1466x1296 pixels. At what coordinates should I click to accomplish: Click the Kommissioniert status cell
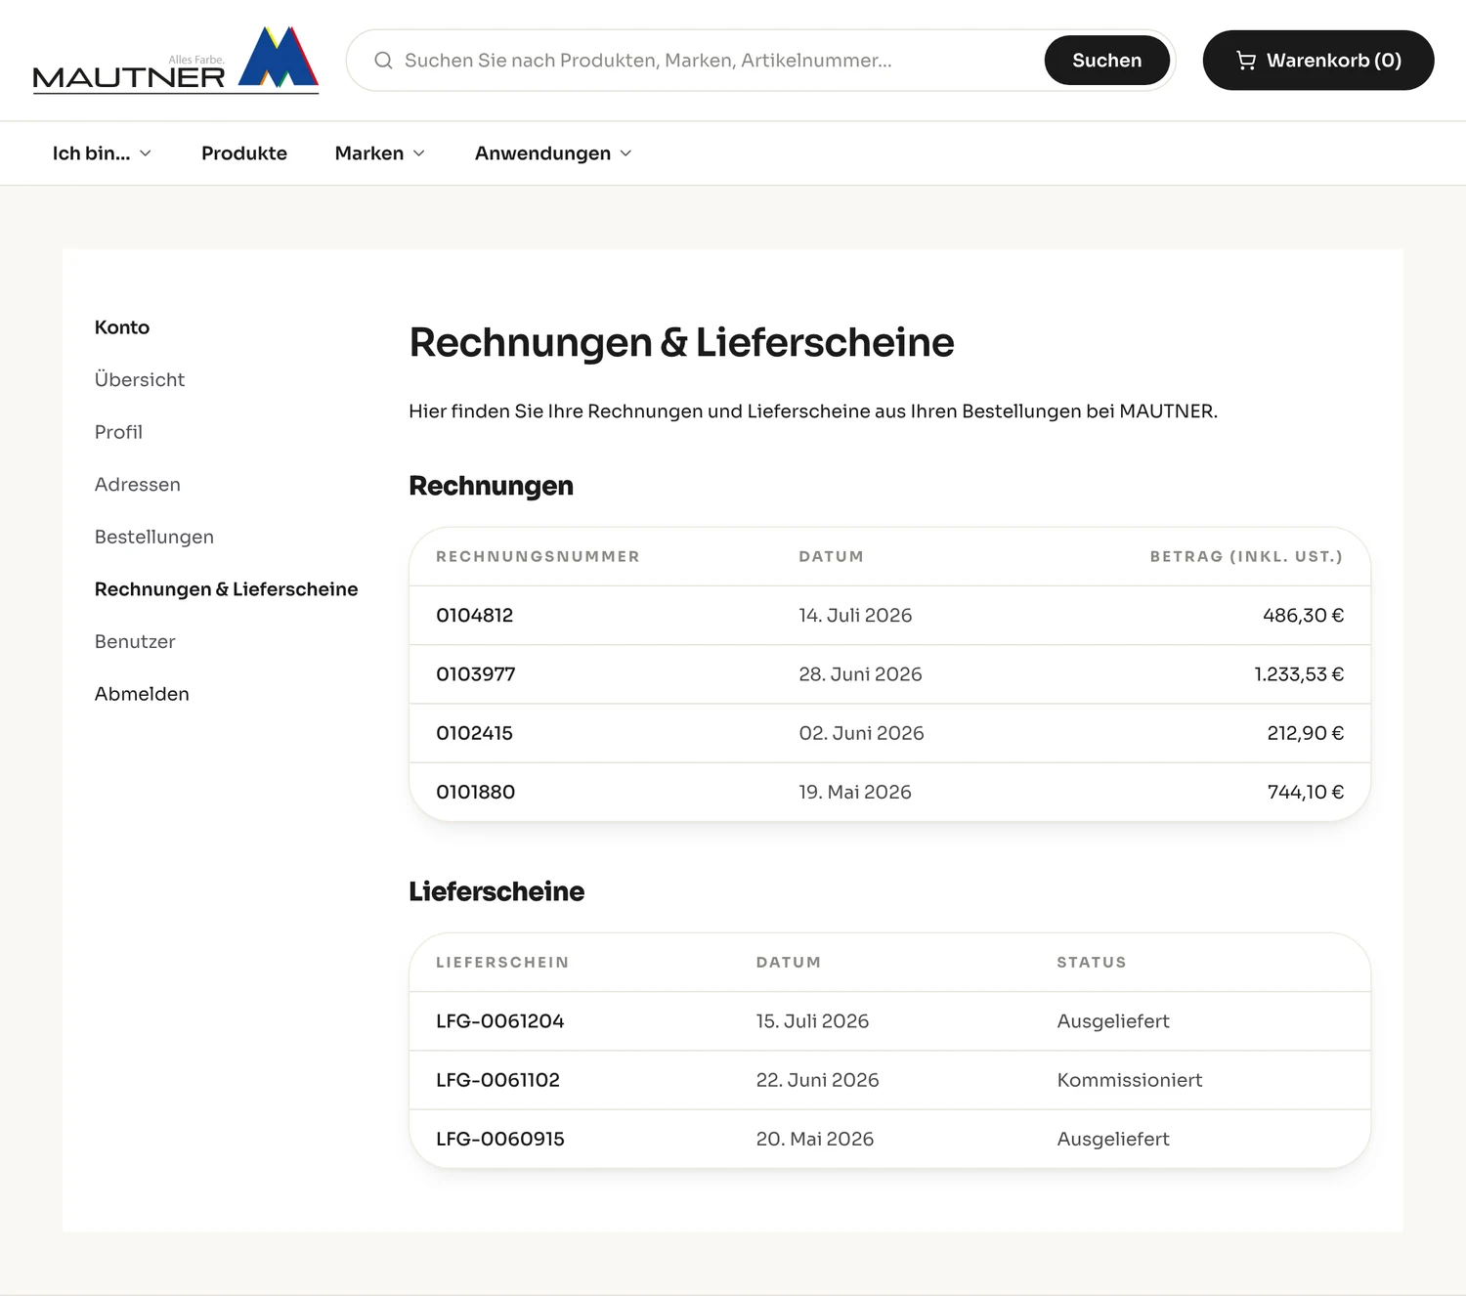(x=1130, y=1080)
